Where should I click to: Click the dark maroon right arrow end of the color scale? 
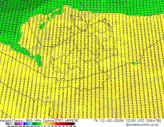click(x=74, y=124)
